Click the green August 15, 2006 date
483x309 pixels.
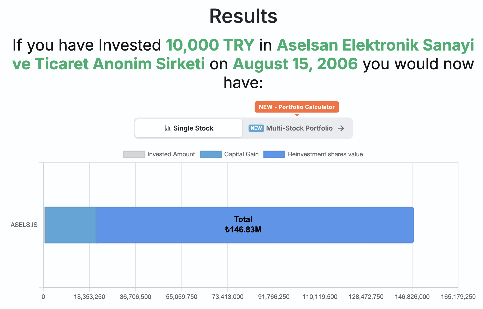[295, 64]
